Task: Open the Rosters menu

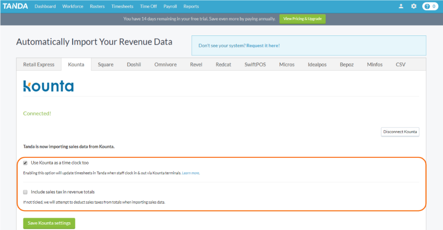Action: [97, 6]
